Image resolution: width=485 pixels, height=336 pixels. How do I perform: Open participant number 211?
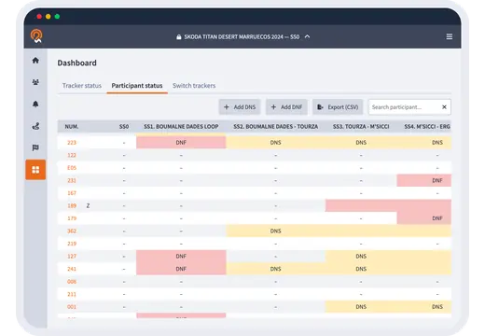point(72,294)
